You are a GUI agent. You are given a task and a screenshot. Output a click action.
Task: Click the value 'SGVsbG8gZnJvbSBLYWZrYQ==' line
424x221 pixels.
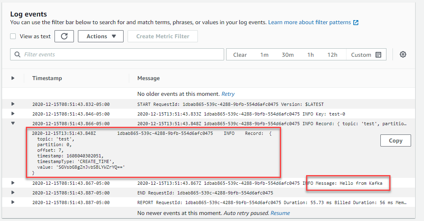(81, 167)
